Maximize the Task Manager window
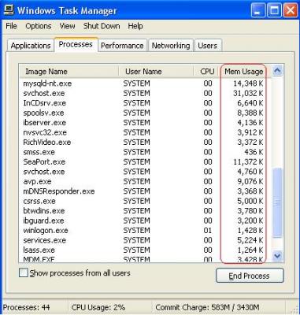This screenshot has width=300, height=315. coord(274,11)
